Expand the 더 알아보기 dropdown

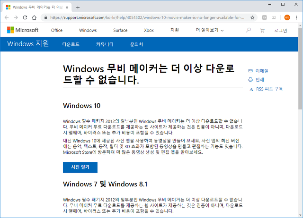tap(210, 30)
